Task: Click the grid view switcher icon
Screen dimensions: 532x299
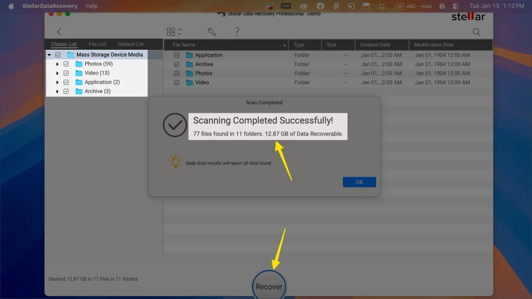Action: tap(171, 31)
